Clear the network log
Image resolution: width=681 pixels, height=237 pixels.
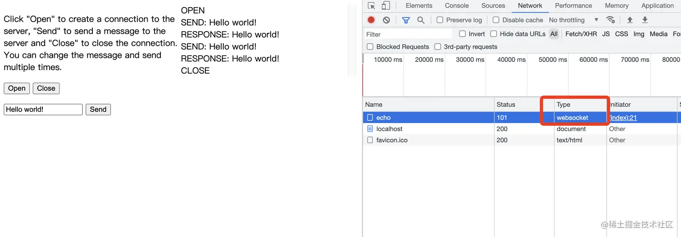[x=386, y=20]
